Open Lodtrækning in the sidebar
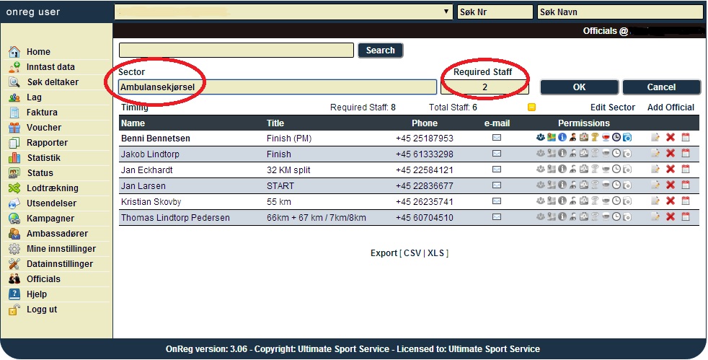708x360 pixels. point(53,188)
